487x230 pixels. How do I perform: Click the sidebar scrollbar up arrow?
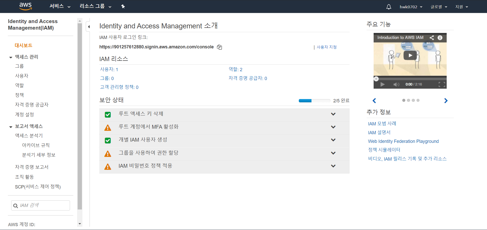(x=80, y=21)
